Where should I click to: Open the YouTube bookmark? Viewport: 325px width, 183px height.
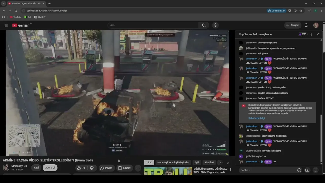16,17
